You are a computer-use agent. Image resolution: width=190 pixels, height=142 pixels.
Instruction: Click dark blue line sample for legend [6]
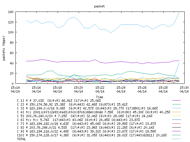pos(176,120)
